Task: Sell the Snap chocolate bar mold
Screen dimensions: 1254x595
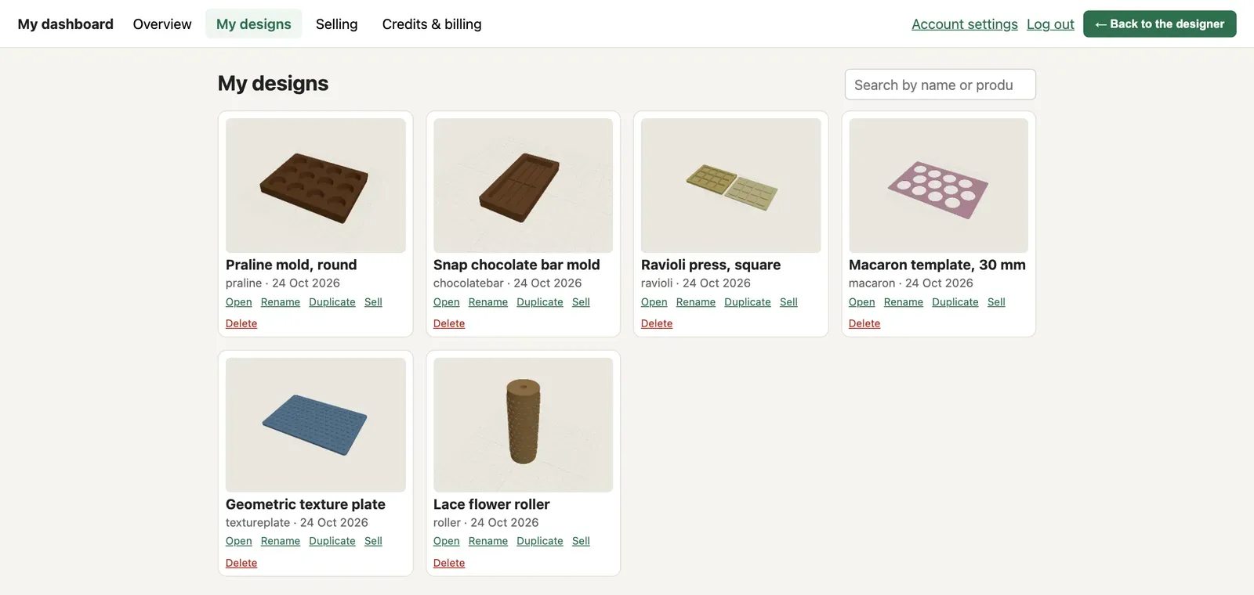Action: pos(581,302)
